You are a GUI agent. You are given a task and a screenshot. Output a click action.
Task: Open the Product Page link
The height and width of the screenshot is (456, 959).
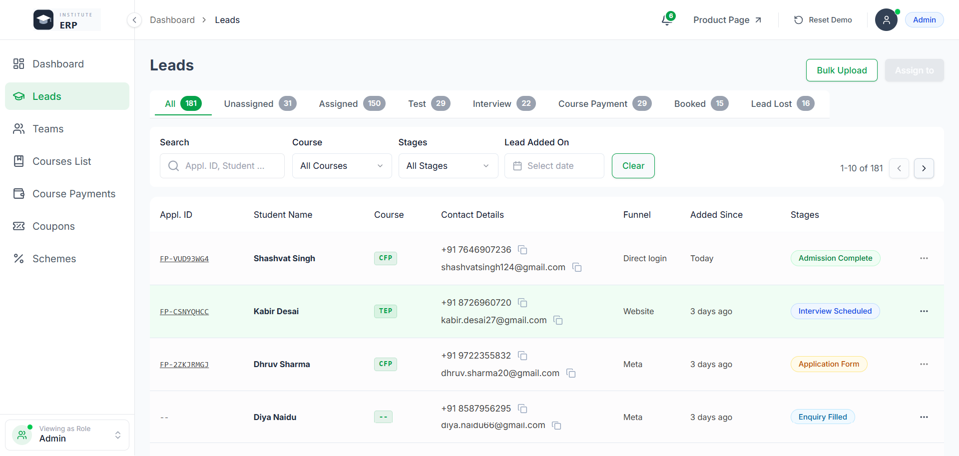point(727,20)
